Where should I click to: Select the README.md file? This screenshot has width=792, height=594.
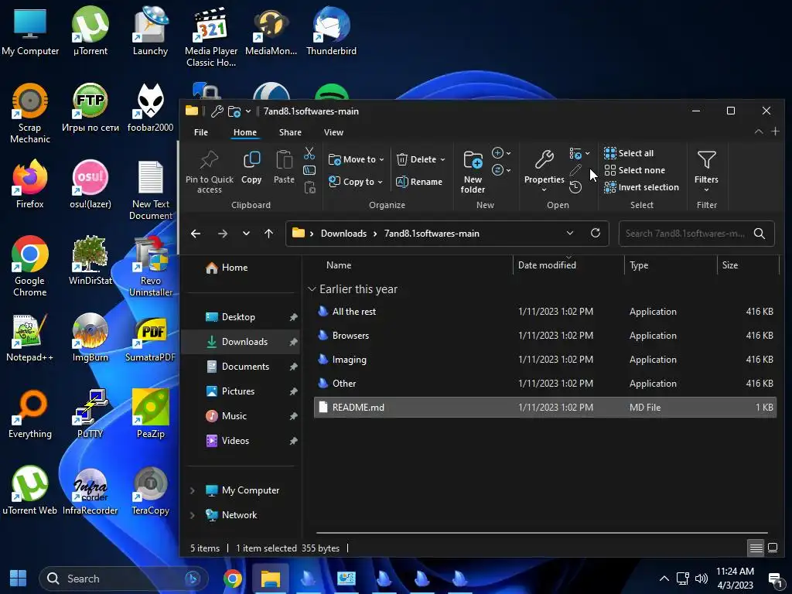[x=544, y=408]
